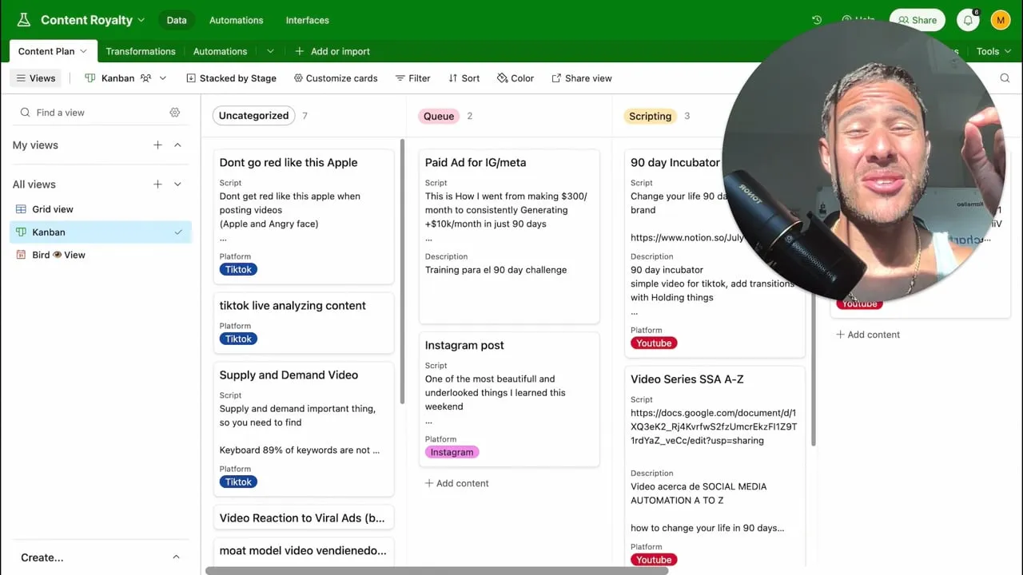Select the Content Plan table tab
Image resolution: width=1023 pixels, height=575 pixels.
53,51
